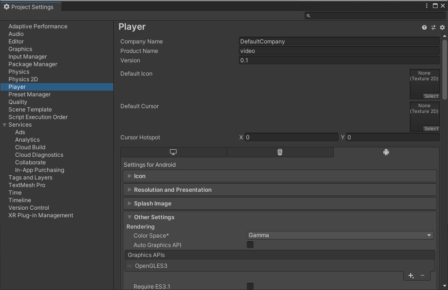Viewport: 448px width, 290px height.
Task: Click the scrollbar up arrow
Action: (445, 36)
